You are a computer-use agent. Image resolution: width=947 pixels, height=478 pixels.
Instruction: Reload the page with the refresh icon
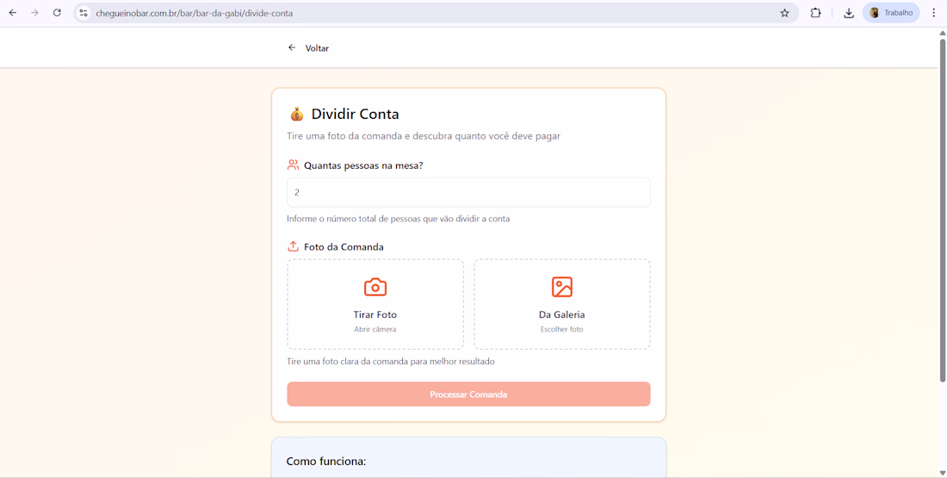coord(57,13)
